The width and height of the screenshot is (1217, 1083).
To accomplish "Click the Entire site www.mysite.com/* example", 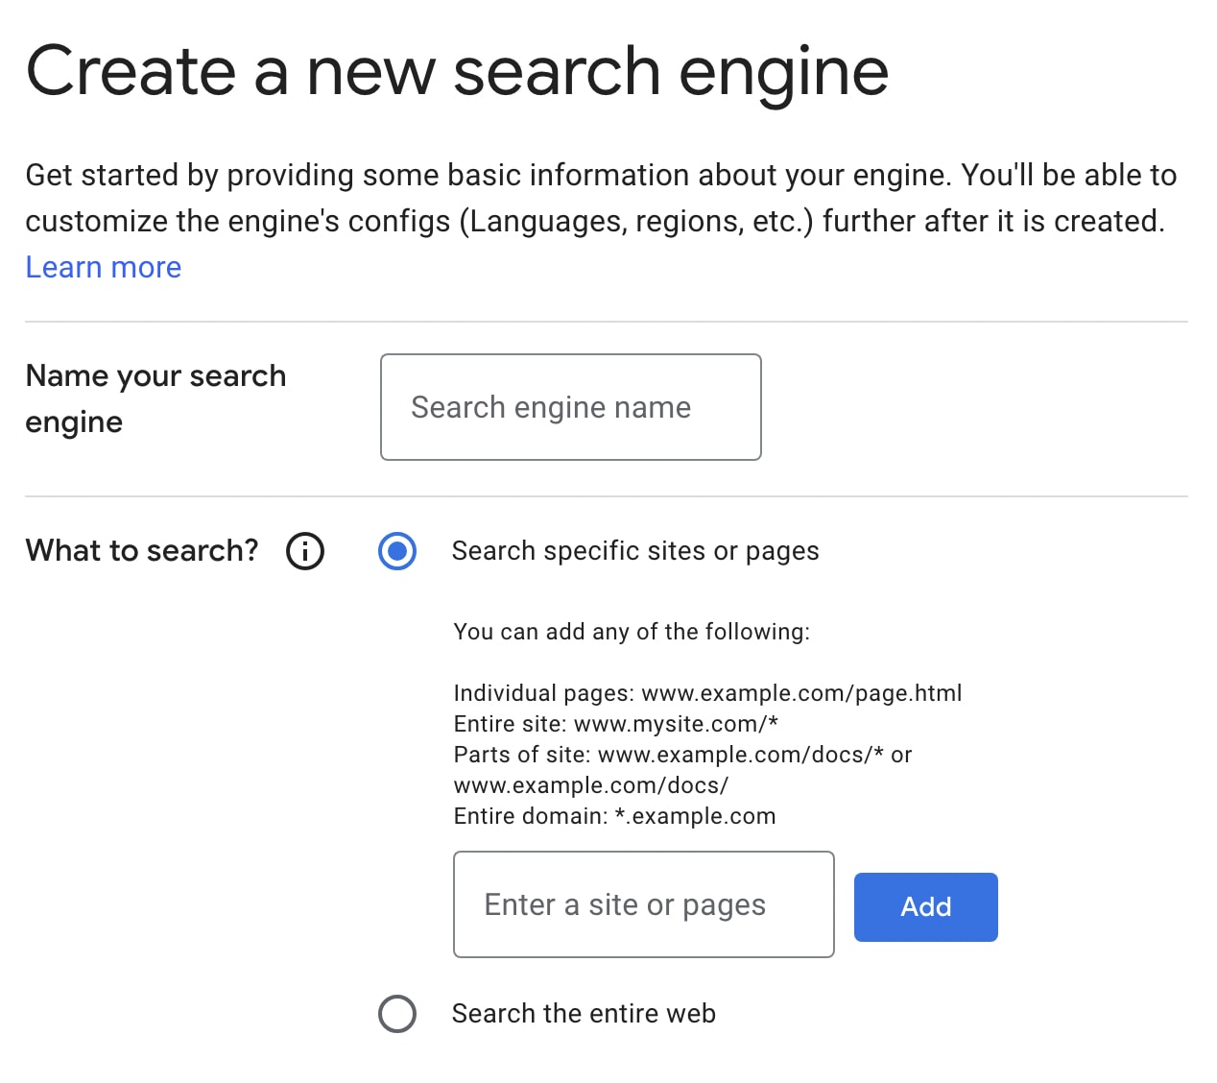I will tap(615, 724).
